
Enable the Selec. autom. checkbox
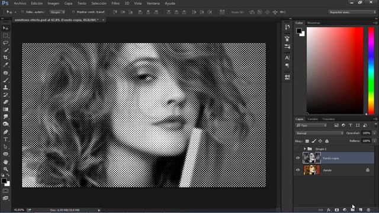point(23,12)
